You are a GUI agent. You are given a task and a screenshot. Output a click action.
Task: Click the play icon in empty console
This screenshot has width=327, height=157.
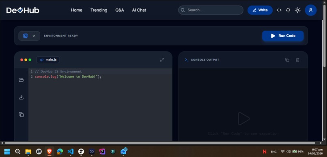pyautogui.click(x=243, y=119)
